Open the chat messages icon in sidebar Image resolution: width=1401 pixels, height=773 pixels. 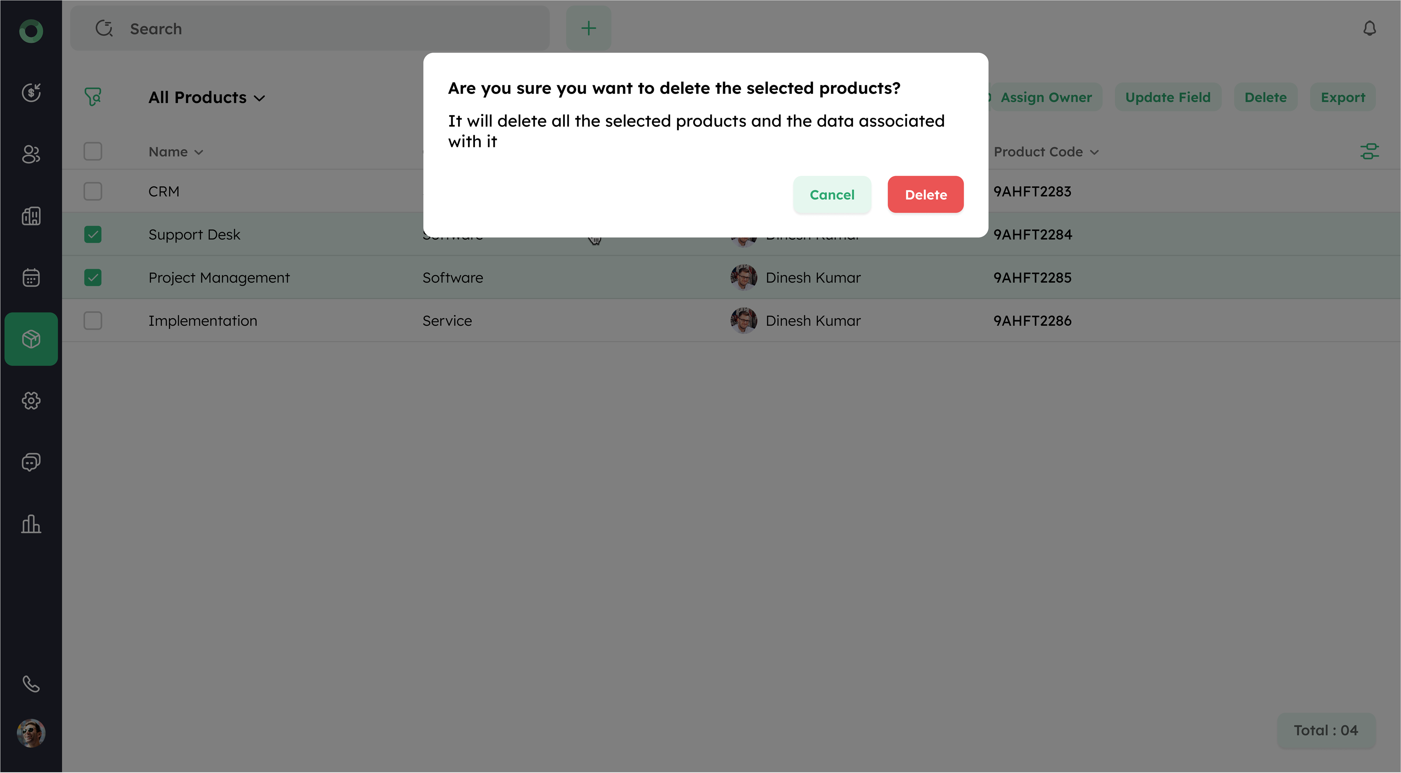pos(31,462)
